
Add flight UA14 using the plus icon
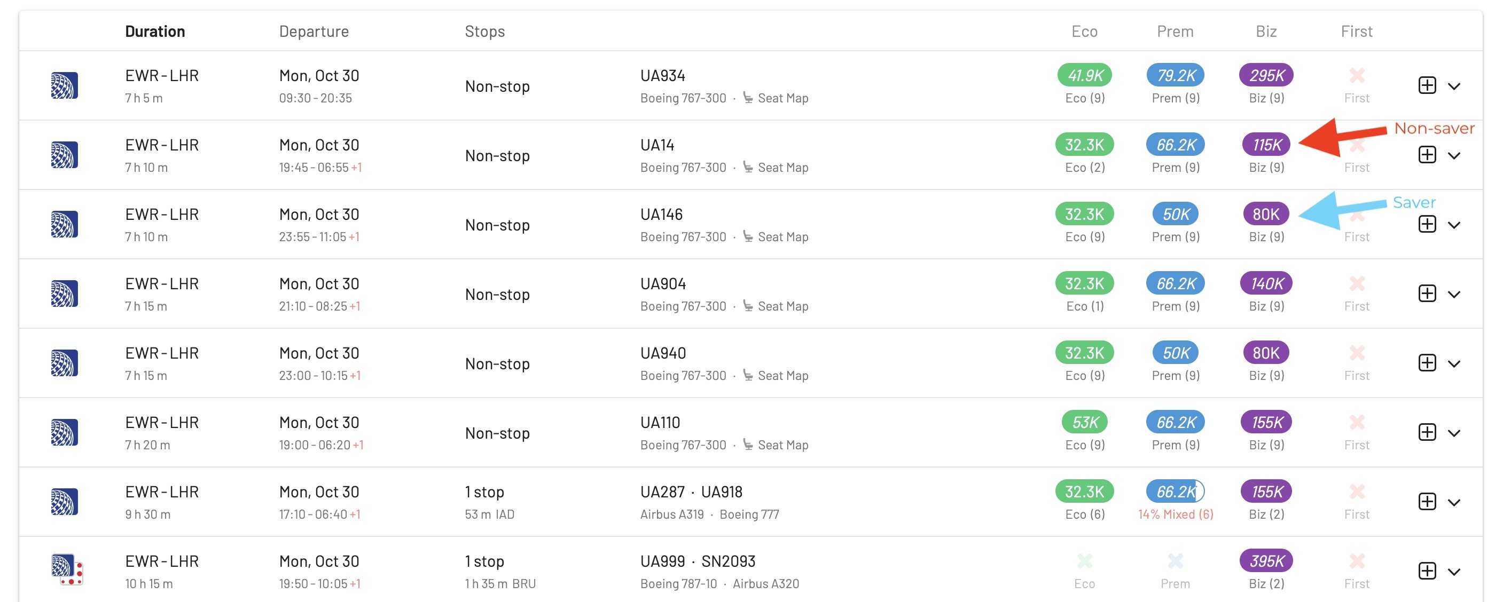coord(1427,155)
